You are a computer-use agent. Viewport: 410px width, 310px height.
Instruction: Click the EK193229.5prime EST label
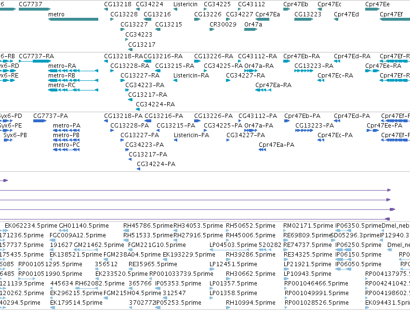[x=189, y=255]
